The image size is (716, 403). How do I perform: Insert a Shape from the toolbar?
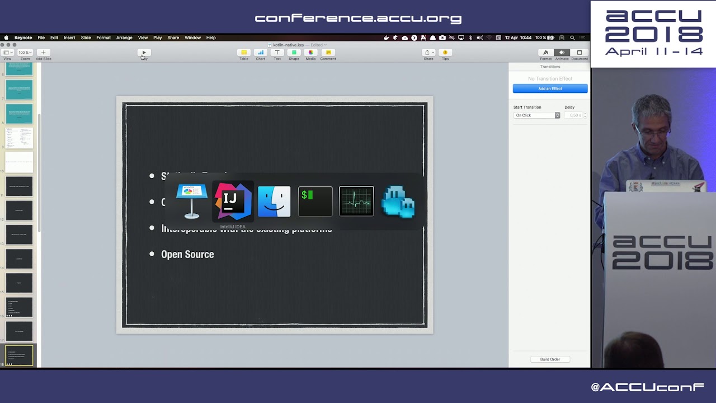294,53
